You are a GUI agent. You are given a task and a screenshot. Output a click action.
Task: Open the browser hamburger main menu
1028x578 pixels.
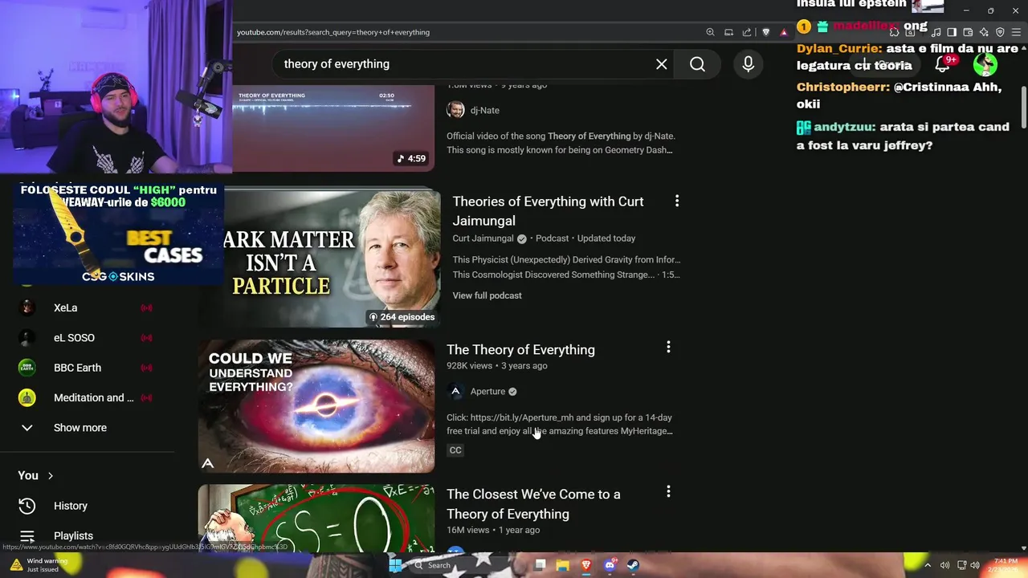pyautogui.click(x=1016, y=32)
